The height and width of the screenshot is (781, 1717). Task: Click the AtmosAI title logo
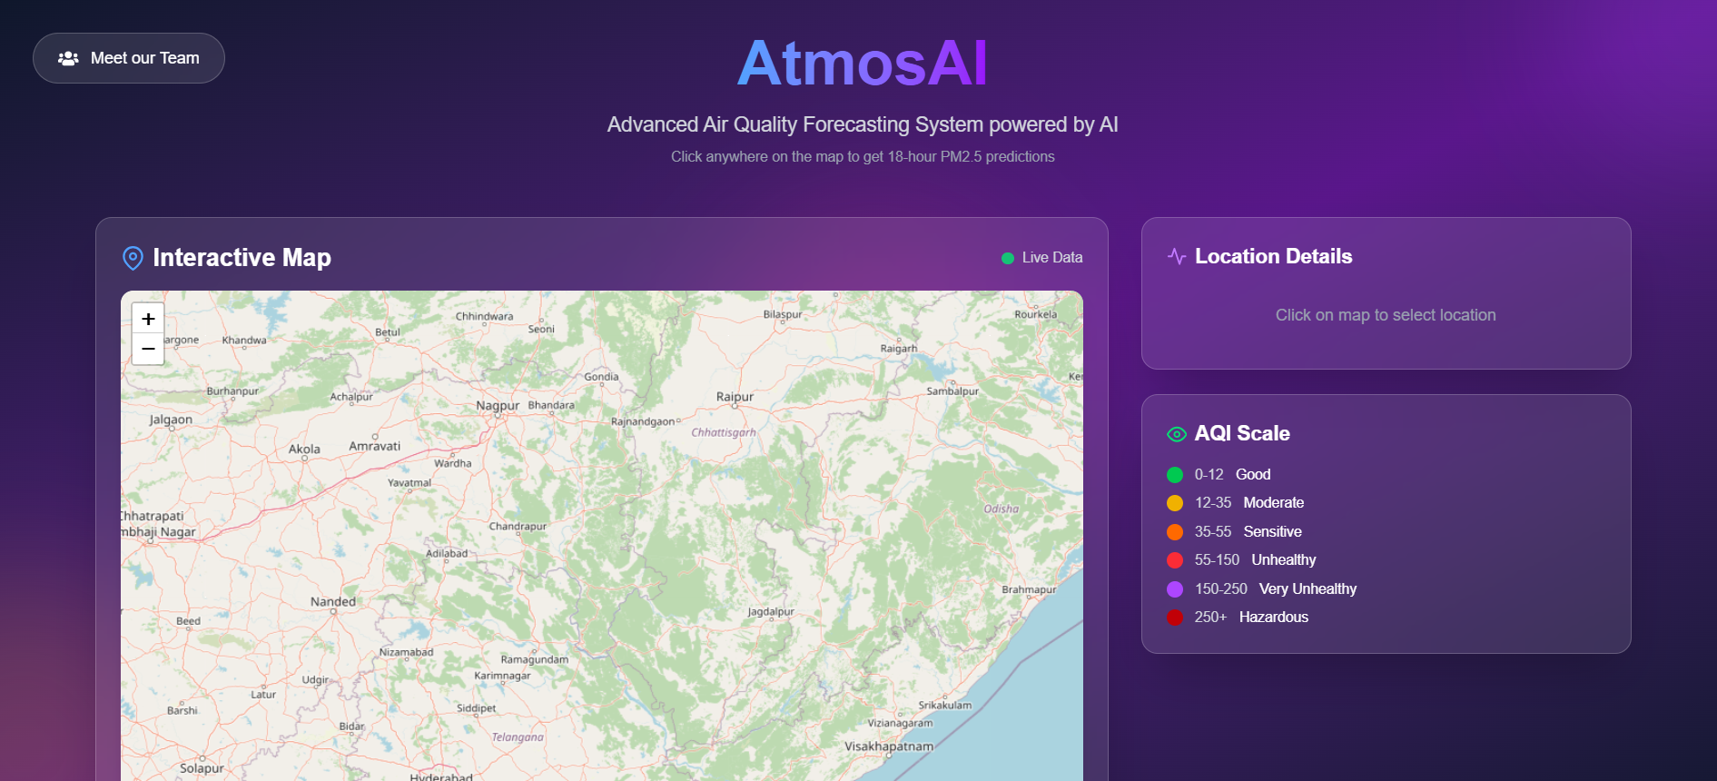(862, 64)
